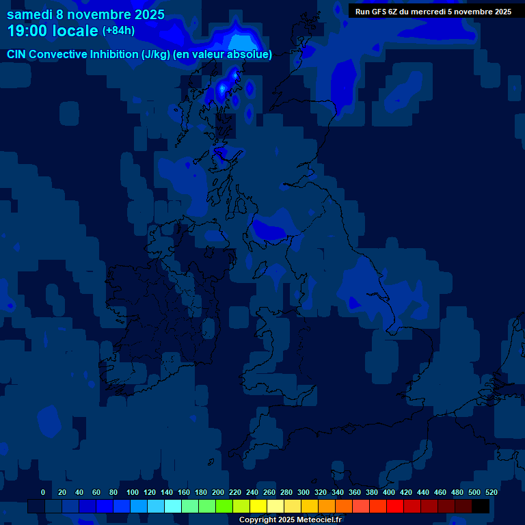Click the "Run GFS 6Z" run information banner
The height and width of the screenshot is (525, 525).
(433, 12)
